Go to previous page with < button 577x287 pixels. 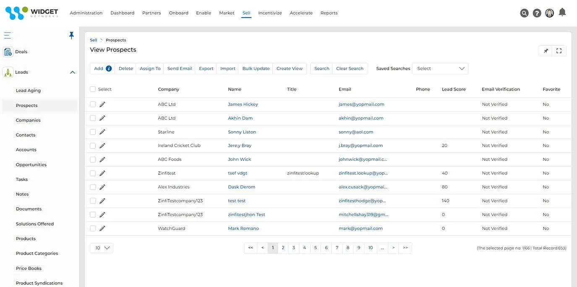(263, 248)
